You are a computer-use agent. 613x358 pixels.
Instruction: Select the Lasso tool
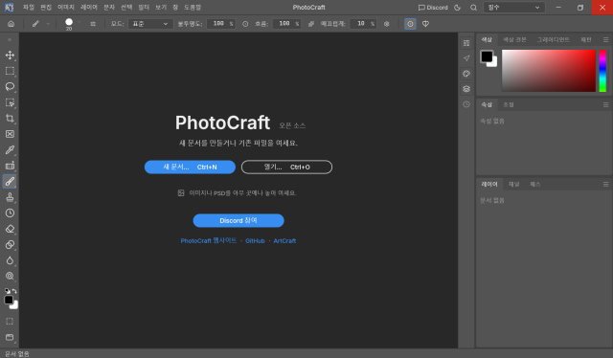[x=10, y=87]
